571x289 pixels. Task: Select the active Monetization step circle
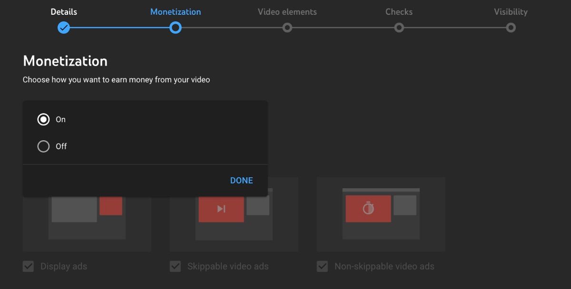[x=176, y=28]
